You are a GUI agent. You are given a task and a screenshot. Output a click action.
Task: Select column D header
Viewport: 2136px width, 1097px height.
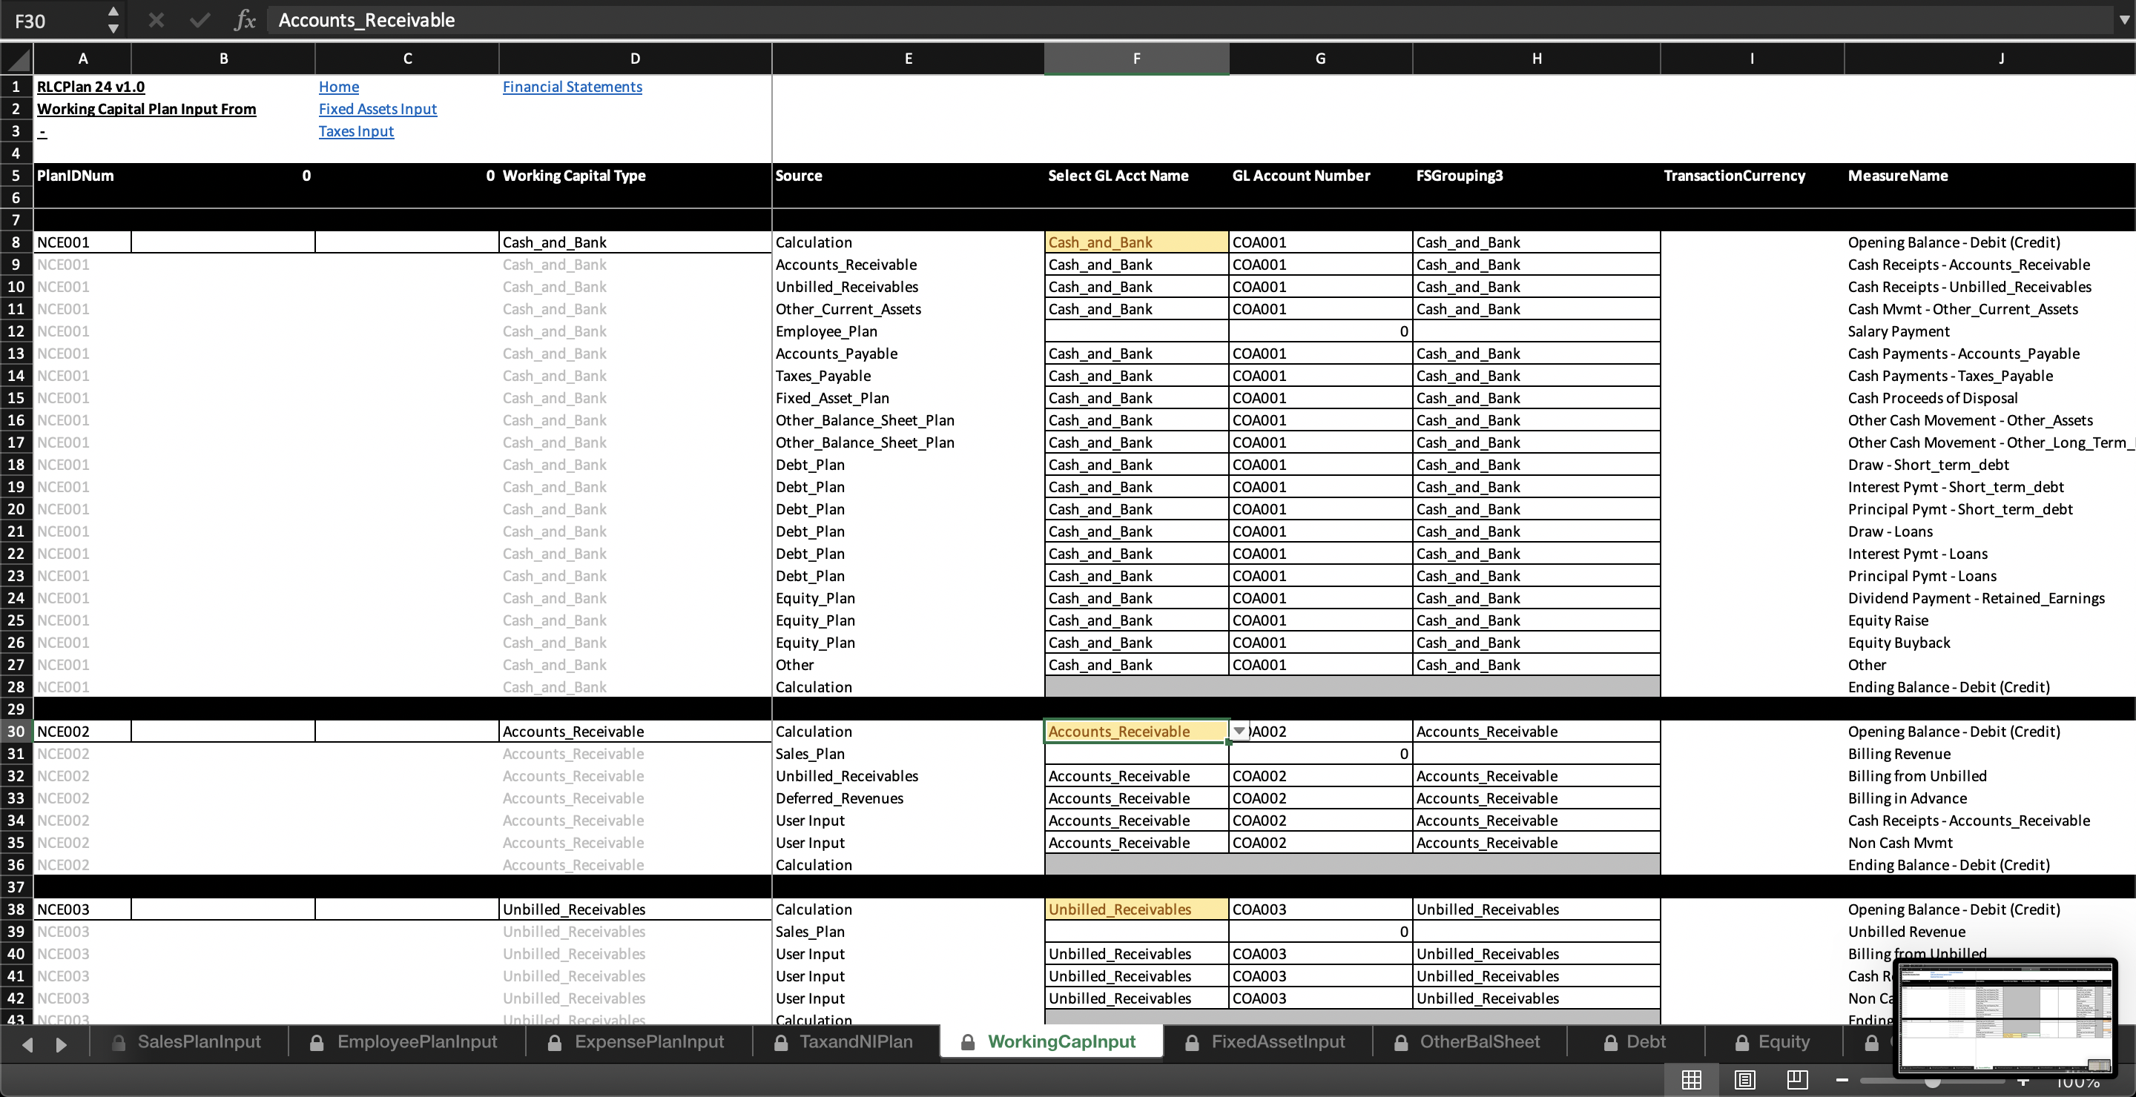click(635, 59)
